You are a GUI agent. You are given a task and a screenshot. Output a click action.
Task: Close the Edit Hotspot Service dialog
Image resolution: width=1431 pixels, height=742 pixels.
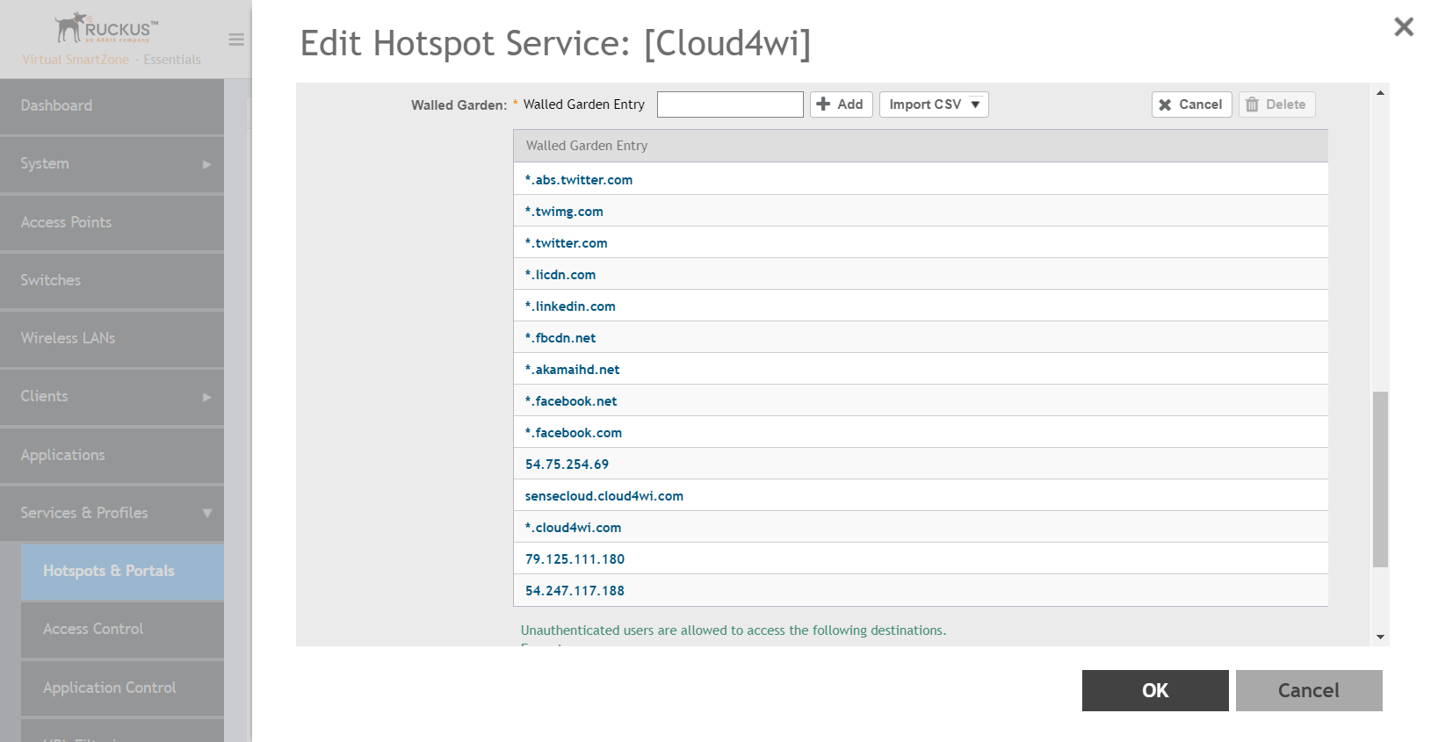1404,26
